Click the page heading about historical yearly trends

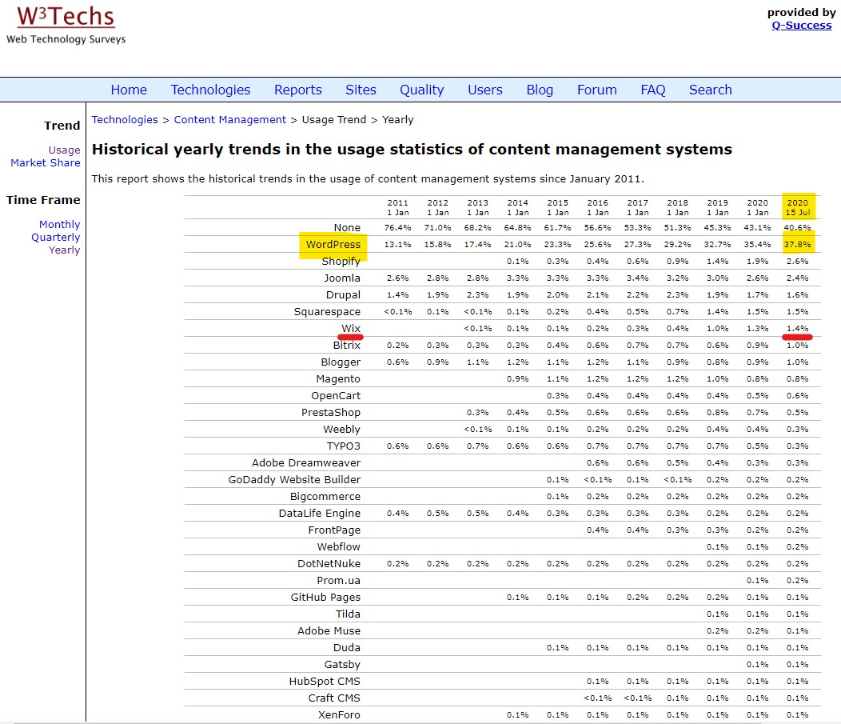pyautogui.click(x=412, y=150)
